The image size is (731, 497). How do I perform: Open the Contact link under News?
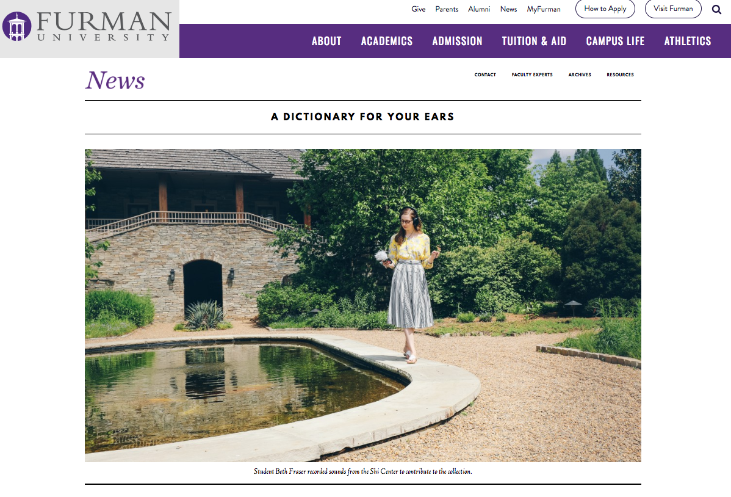pos(485,74)
